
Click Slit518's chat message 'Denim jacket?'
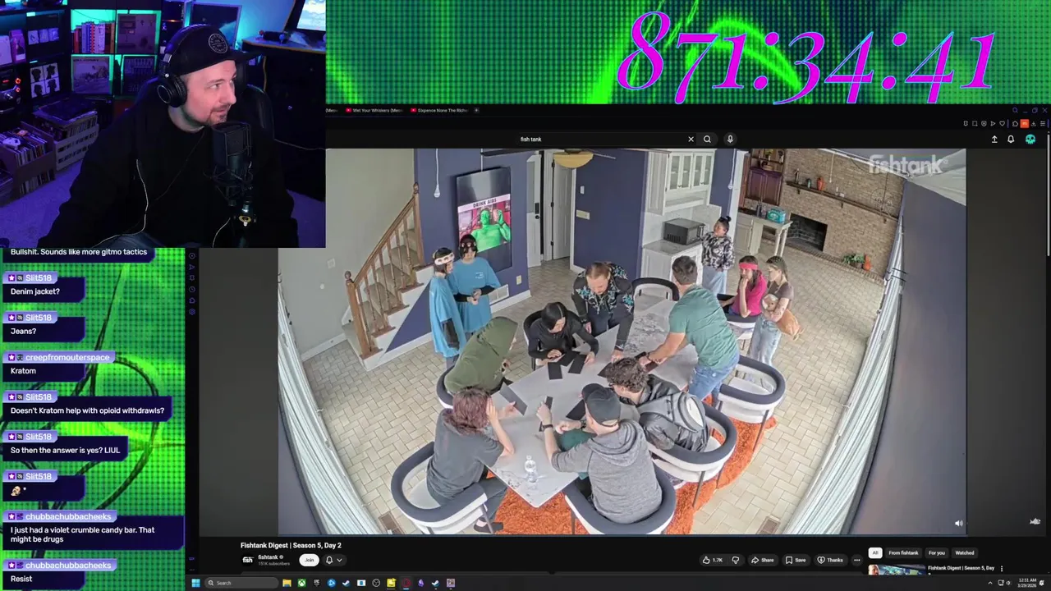point(35,291)
